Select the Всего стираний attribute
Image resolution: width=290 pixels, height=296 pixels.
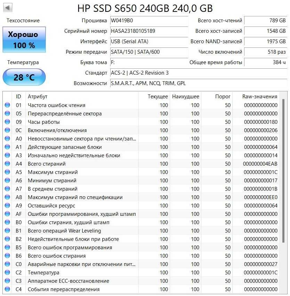pyautogui.click(x=141, y=164)
